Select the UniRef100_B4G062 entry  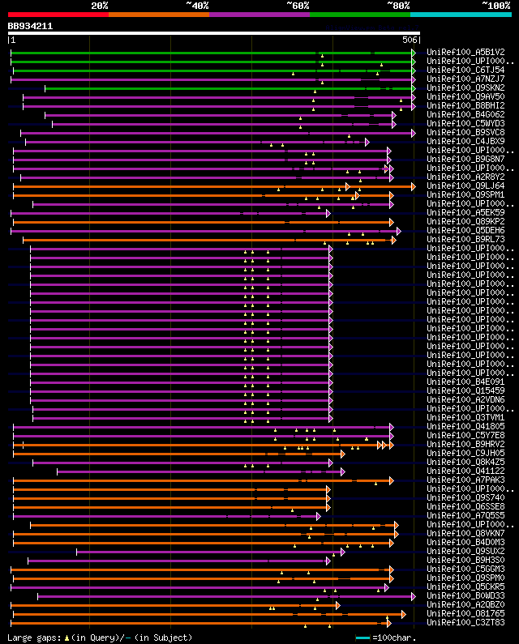pos(465,114)
